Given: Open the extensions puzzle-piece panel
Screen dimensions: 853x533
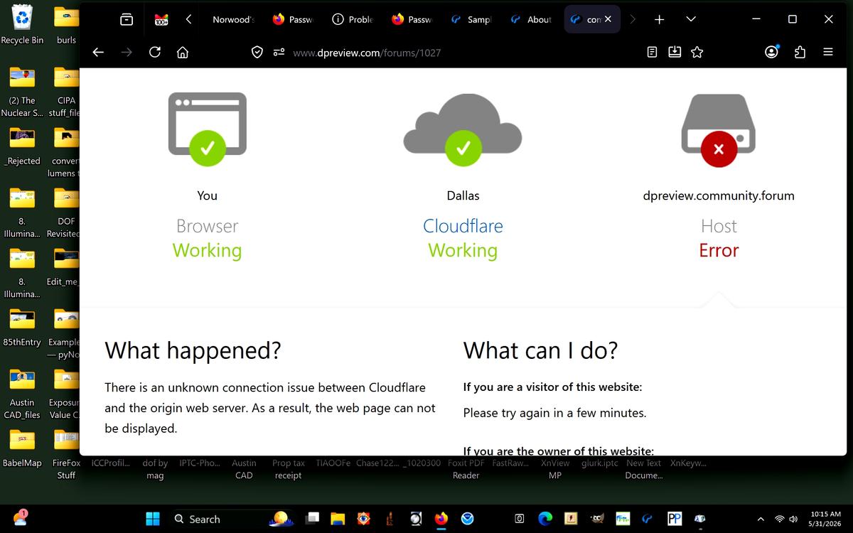Looking at the screenshot, I should pos(800,52).
